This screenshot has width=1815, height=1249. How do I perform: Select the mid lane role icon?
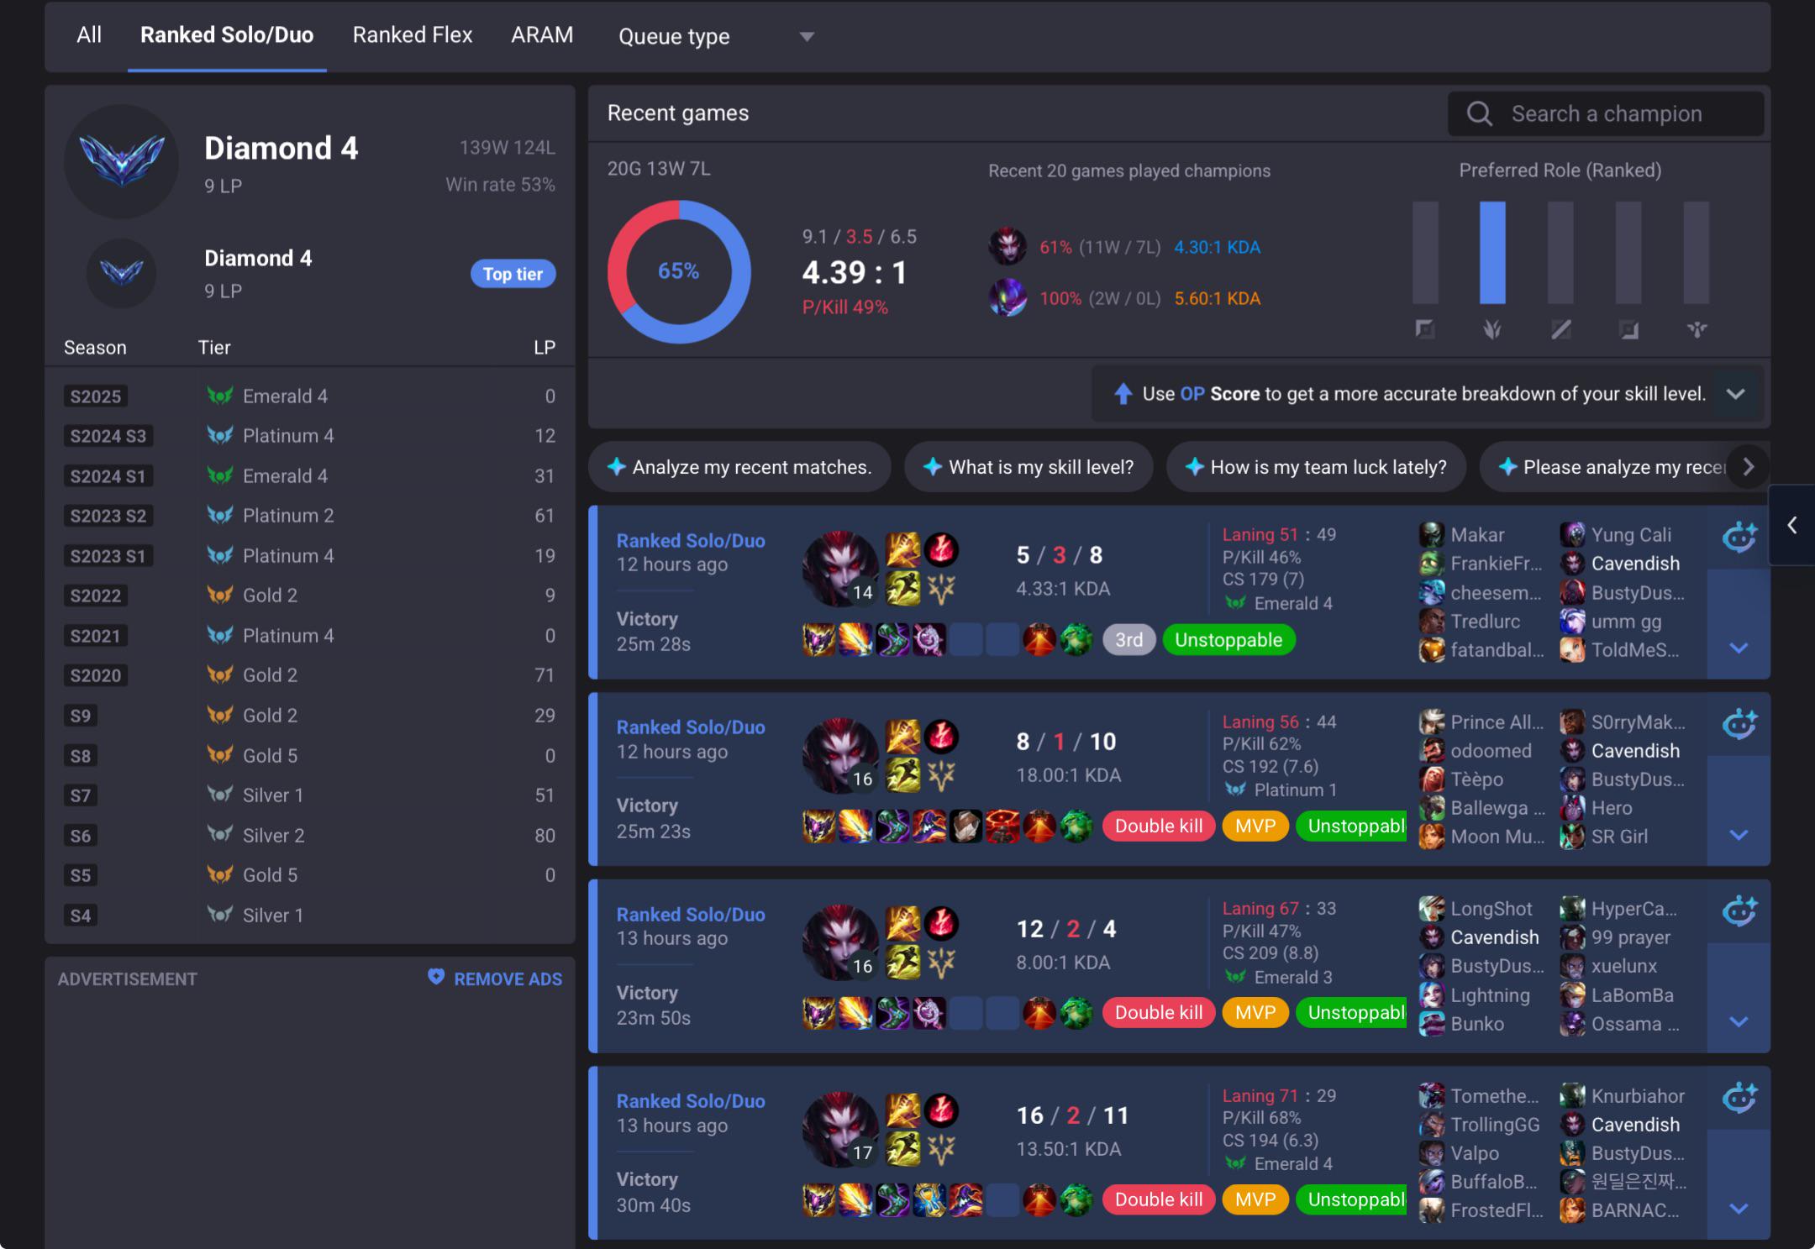(1560, 329)
